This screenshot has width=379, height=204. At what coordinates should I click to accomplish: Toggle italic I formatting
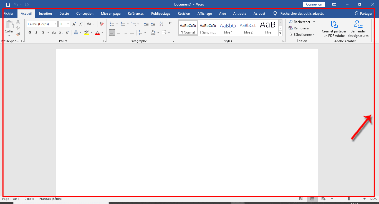36,32
